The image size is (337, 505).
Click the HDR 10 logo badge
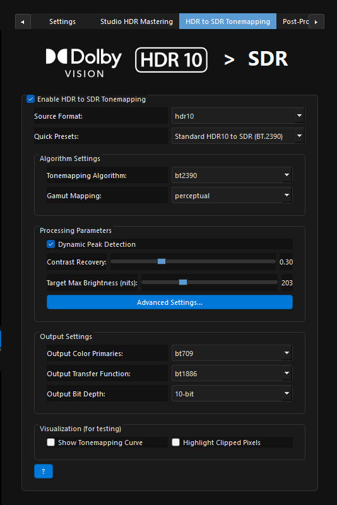tap(171, 59)
